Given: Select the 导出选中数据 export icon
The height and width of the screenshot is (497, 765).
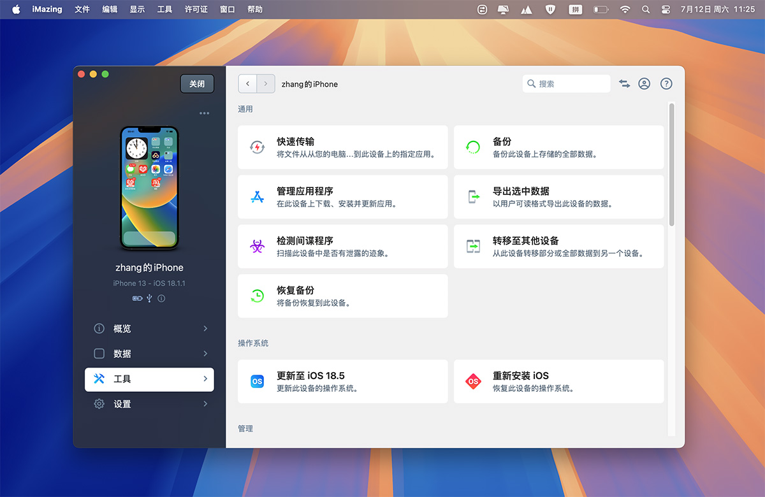Looking at the screenshot, I should point(473,197).
